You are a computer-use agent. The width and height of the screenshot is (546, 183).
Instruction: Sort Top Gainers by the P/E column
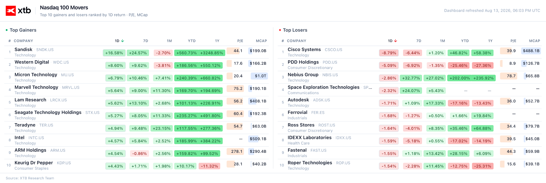(240, 41)
